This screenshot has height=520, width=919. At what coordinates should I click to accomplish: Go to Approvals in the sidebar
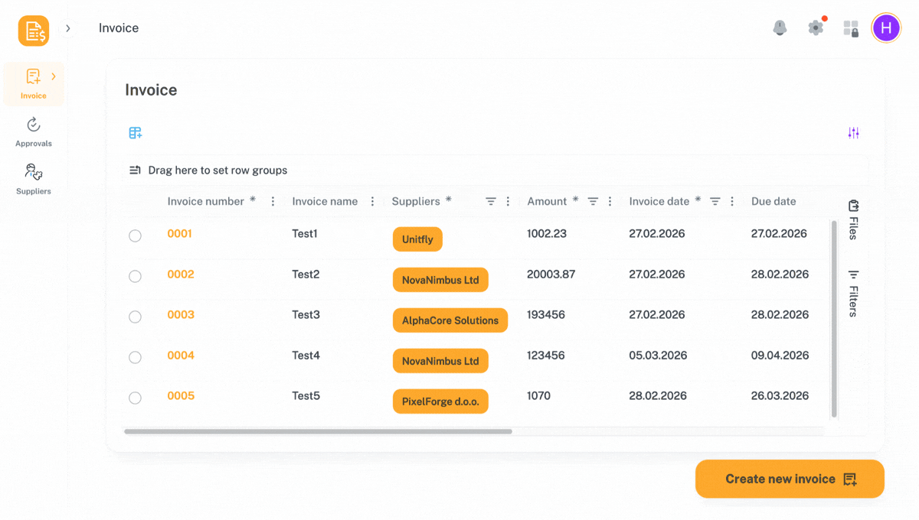[34, 132]
